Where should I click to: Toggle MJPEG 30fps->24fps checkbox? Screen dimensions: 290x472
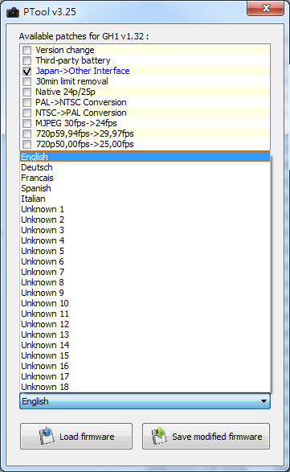[27, 123]
